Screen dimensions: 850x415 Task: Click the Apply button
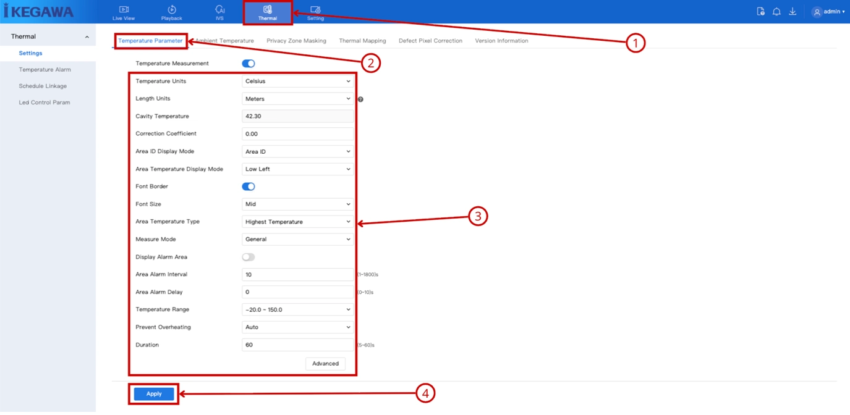pos(154,394)
